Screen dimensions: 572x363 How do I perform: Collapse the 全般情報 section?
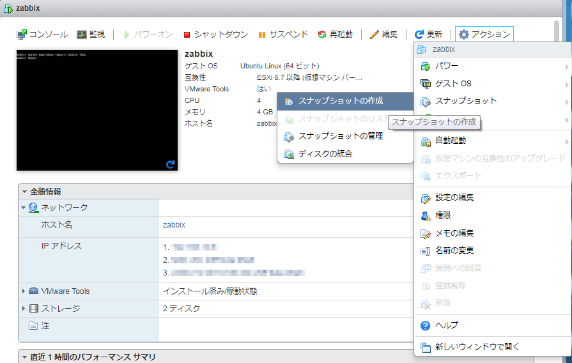tap(24, 192)
